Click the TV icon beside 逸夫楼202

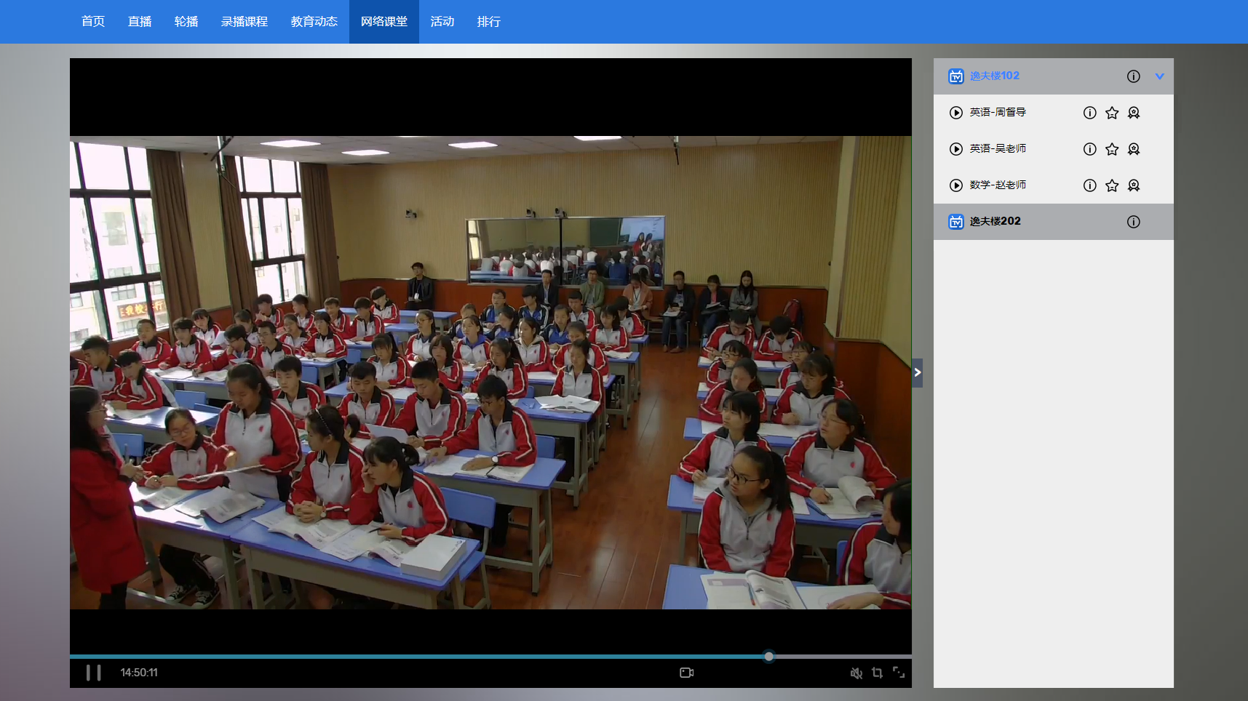coord(956,222)
